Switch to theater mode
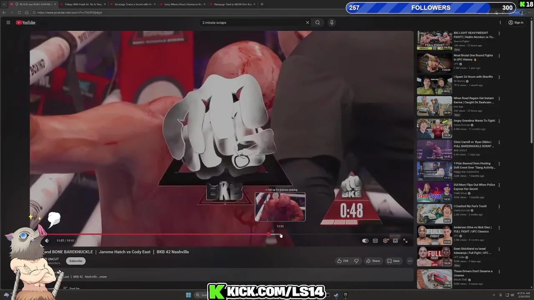 click(x=395, y=240)
